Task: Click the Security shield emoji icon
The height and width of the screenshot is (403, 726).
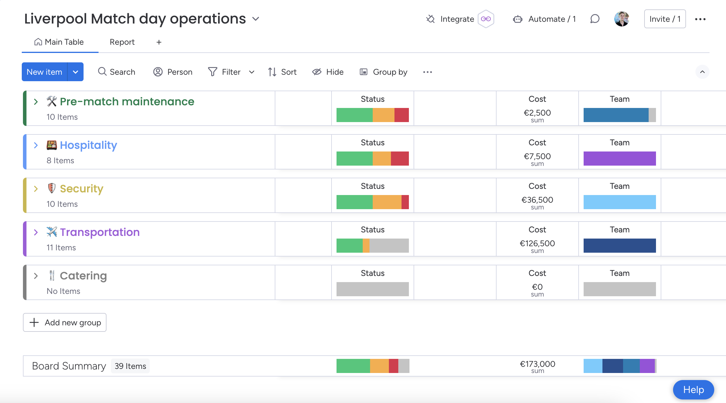Action: point(51,188)
